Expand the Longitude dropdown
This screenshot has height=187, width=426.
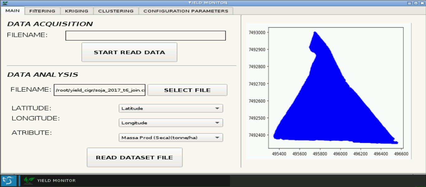point(171,123)
